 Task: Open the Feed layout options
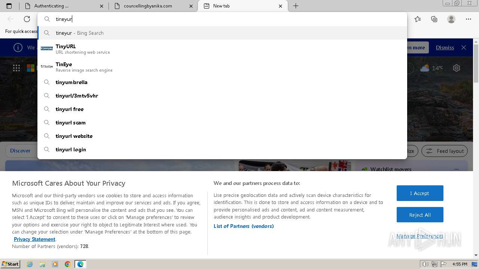tap(445, 151)
